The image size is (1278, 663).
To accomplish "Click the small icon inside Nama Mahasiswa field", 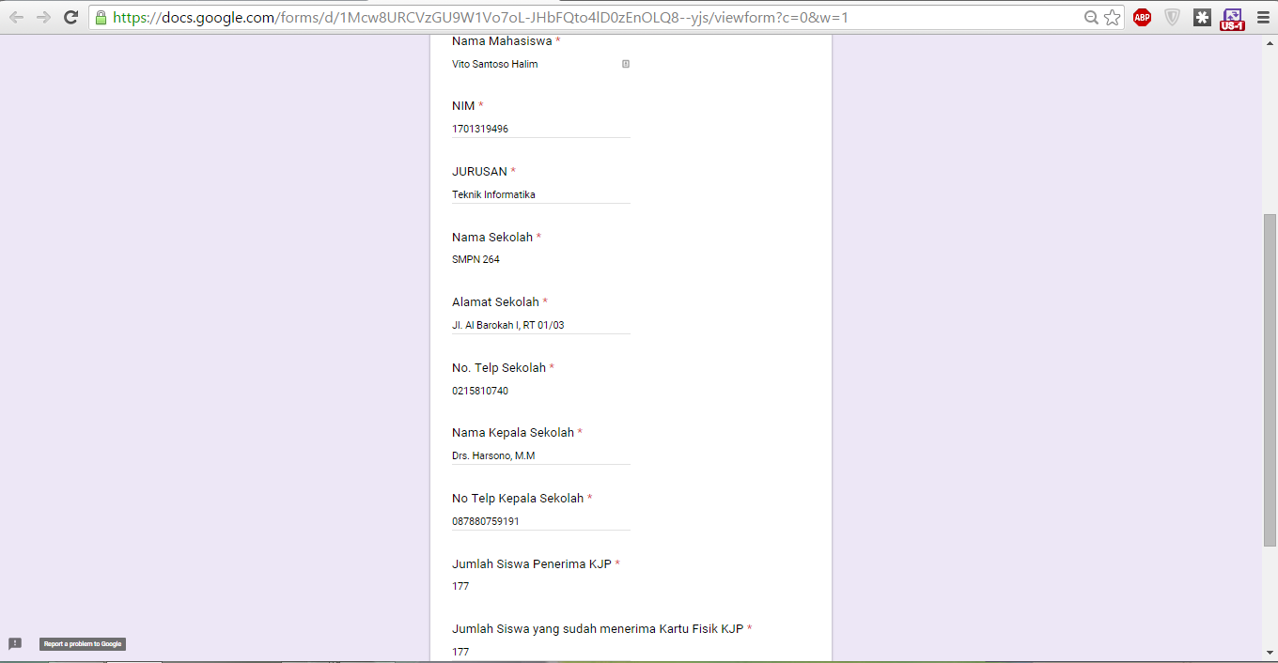I will click(x=626, y=64).
